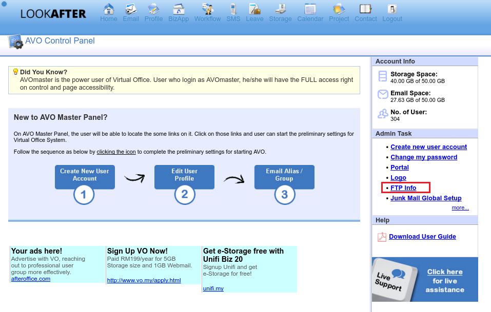Click the Help panel header
Screen dimensions: 491x312
[x=425, y=220]
